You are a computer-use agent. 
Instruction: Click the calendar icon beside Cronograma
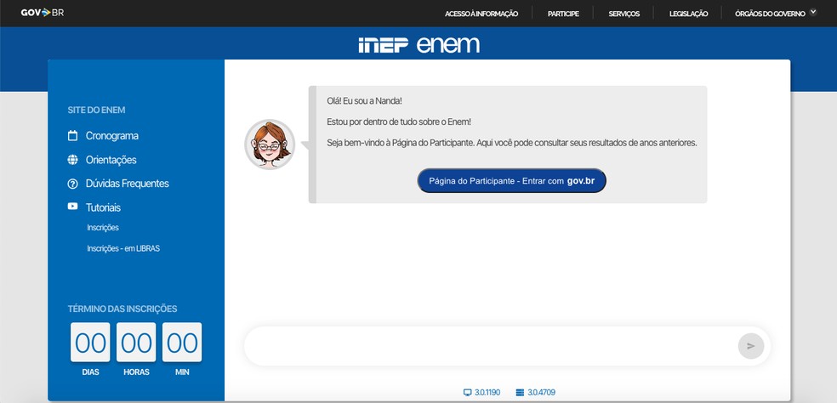click(72, 135)
